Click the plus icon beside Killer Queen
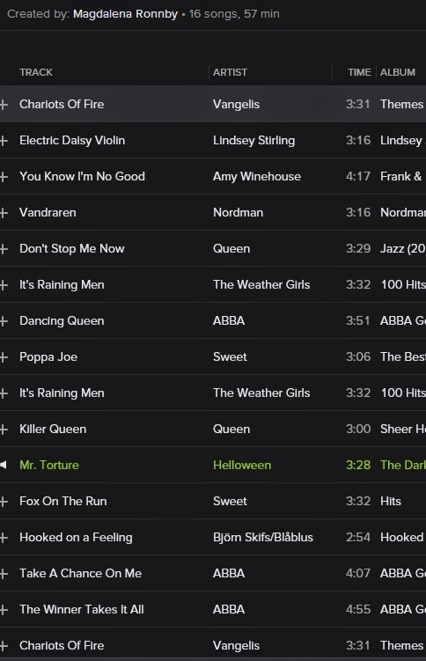 4,430
